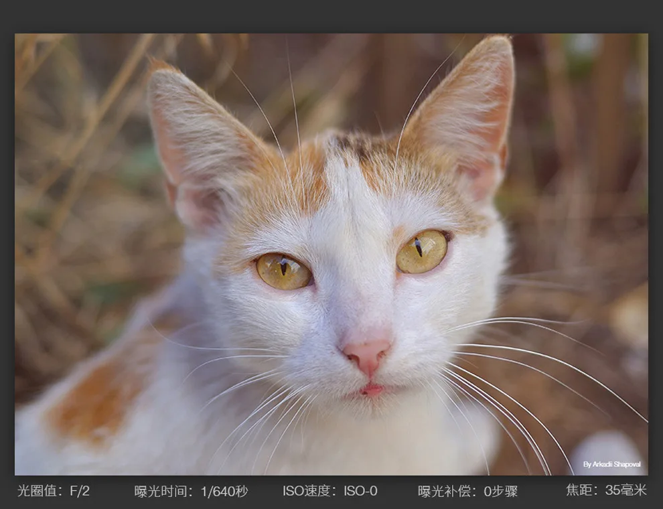Click the ISO速度 ISO-0 info field

tap(329, 492)
